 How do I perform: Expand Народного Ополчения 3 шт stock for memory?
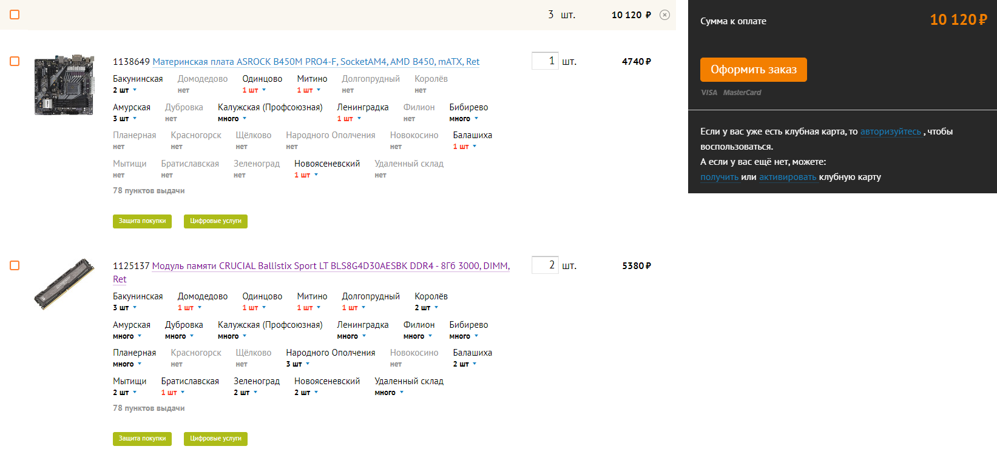(x=298, y=364)
